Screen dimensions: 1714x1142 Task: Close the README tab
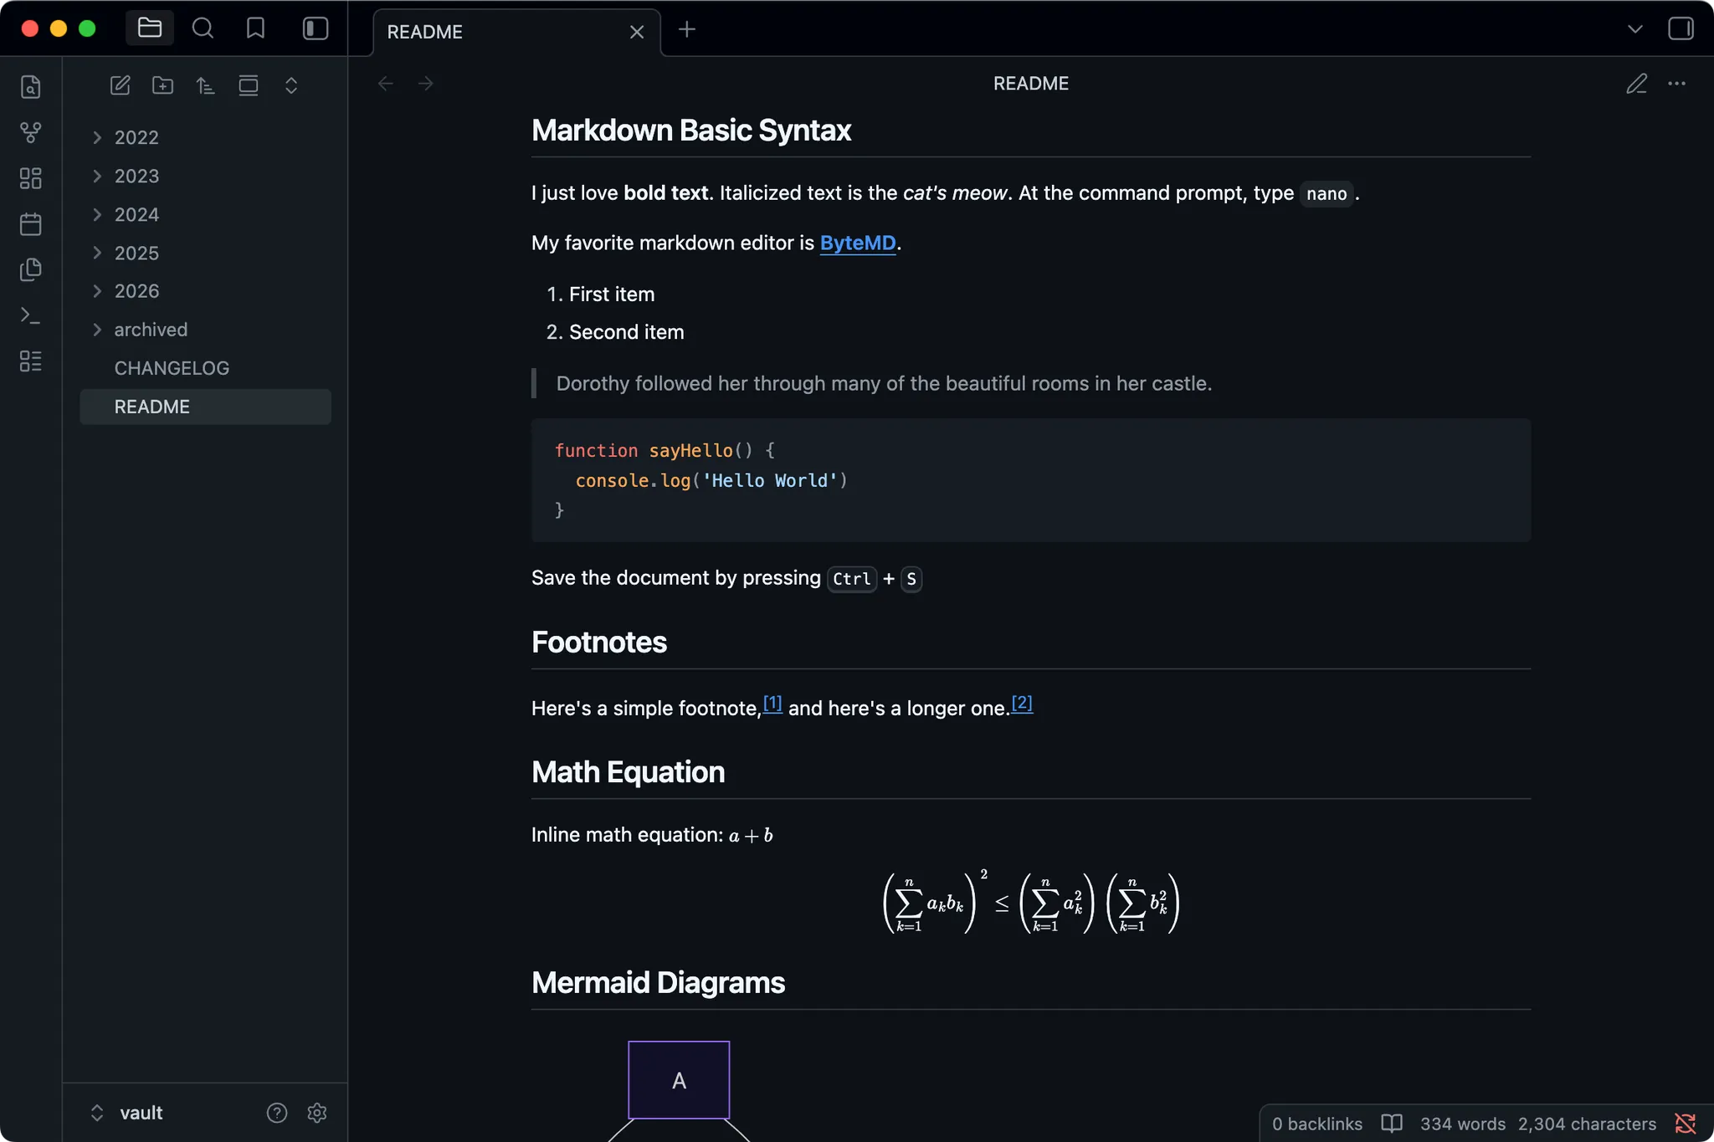[x=637, y=32]
